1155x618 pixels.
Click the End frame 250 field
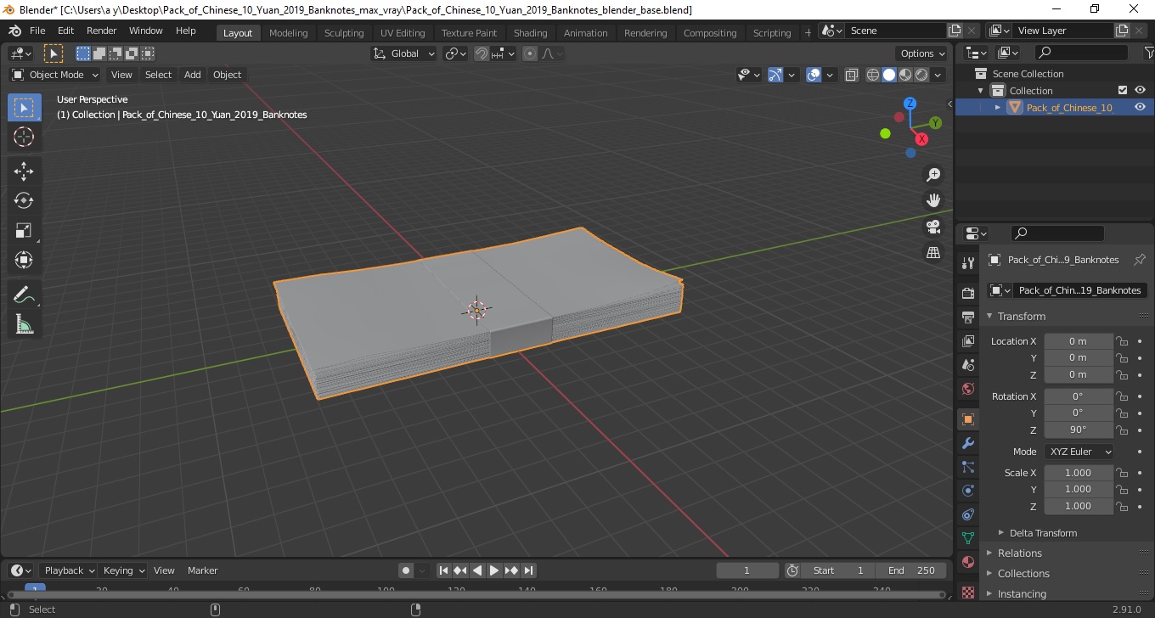click(x=911, y=570)
